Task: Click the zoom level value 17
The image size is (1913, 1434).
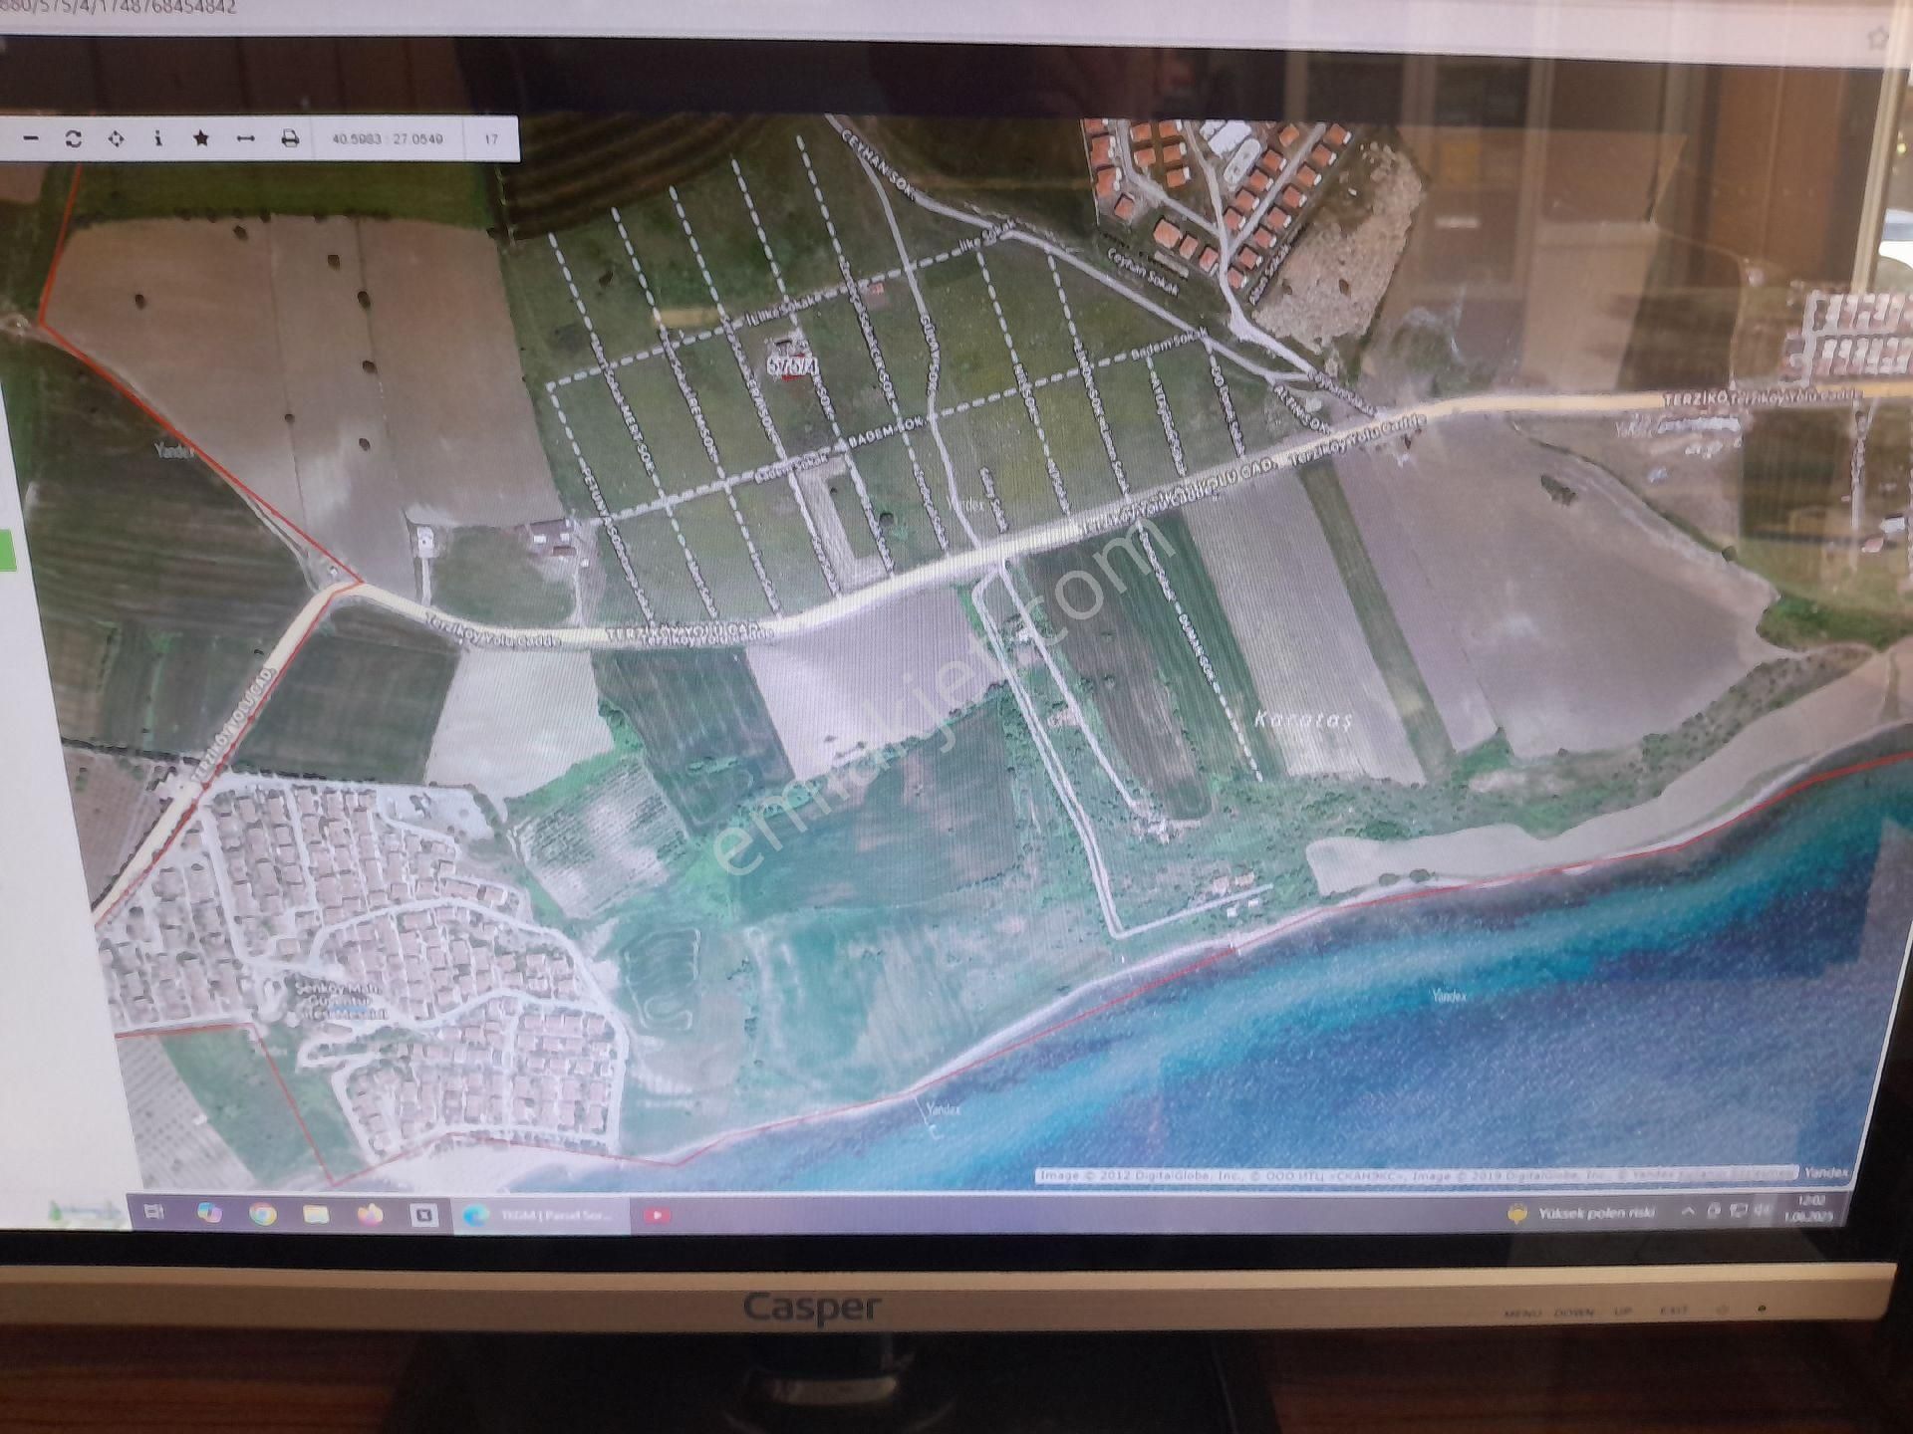Action: click(490, 139)
